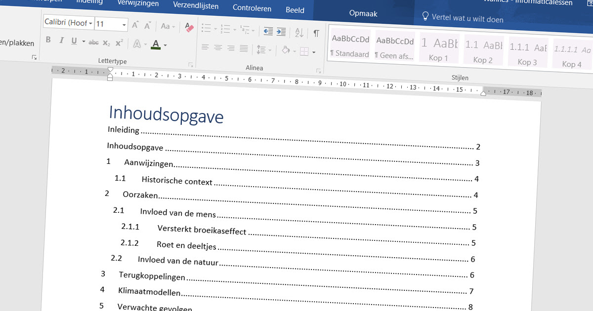
Task: Open the font size dropdown showing 11
Action: (x=111, y=24)
